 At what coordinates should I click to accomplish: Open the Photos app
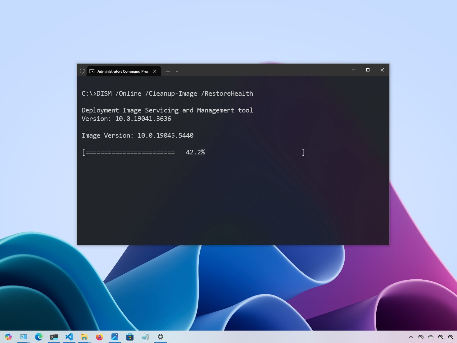(115, 337)
